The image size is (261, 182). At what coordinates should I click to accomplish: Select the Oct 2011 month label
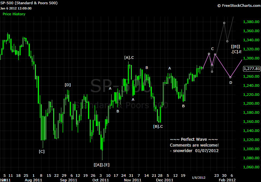pyautogui.click(x=100, y=180)
